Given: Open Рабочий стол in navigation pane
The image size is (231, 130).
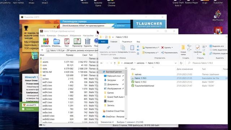Looking at the screenshot, I should [114, 76].
